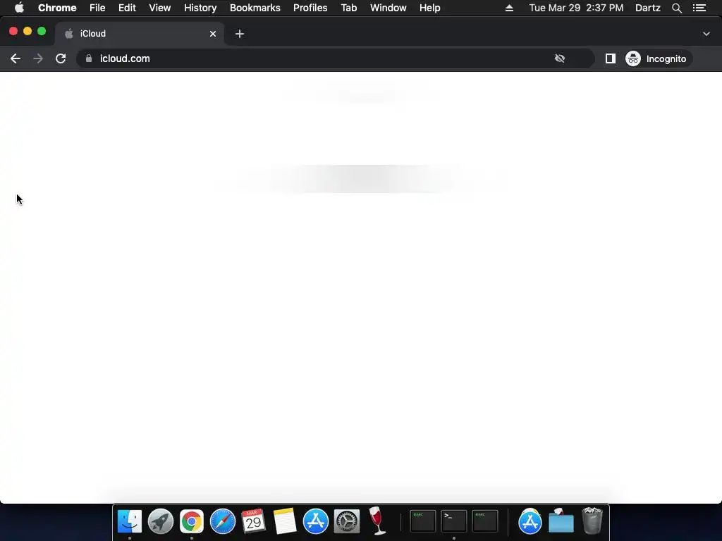Open Calendar showing 29 in Dock
Image resolution: width=722 pixels, height=541 pixels.
click(254, 521)
